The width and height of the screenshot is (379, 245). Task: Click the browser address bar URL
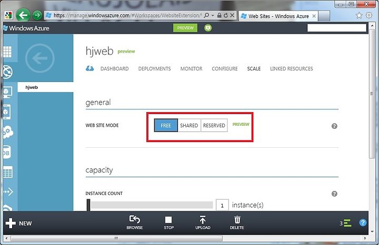(127, 15)
